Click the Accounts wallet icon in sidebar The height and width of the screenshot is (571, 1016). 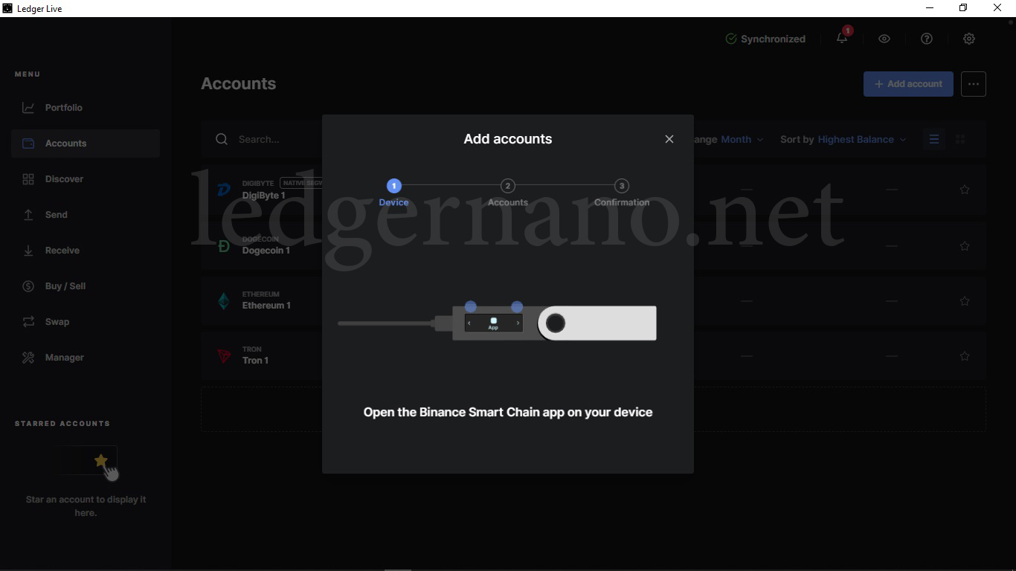(28, 143)
